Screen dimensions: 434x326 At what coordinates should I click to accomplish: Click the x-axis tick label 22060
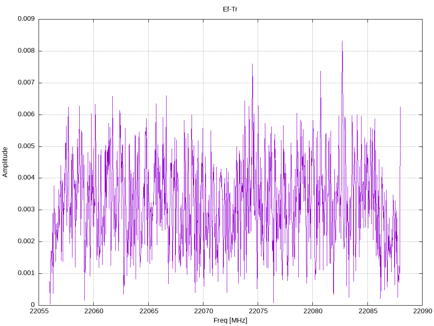coord(94,311)
